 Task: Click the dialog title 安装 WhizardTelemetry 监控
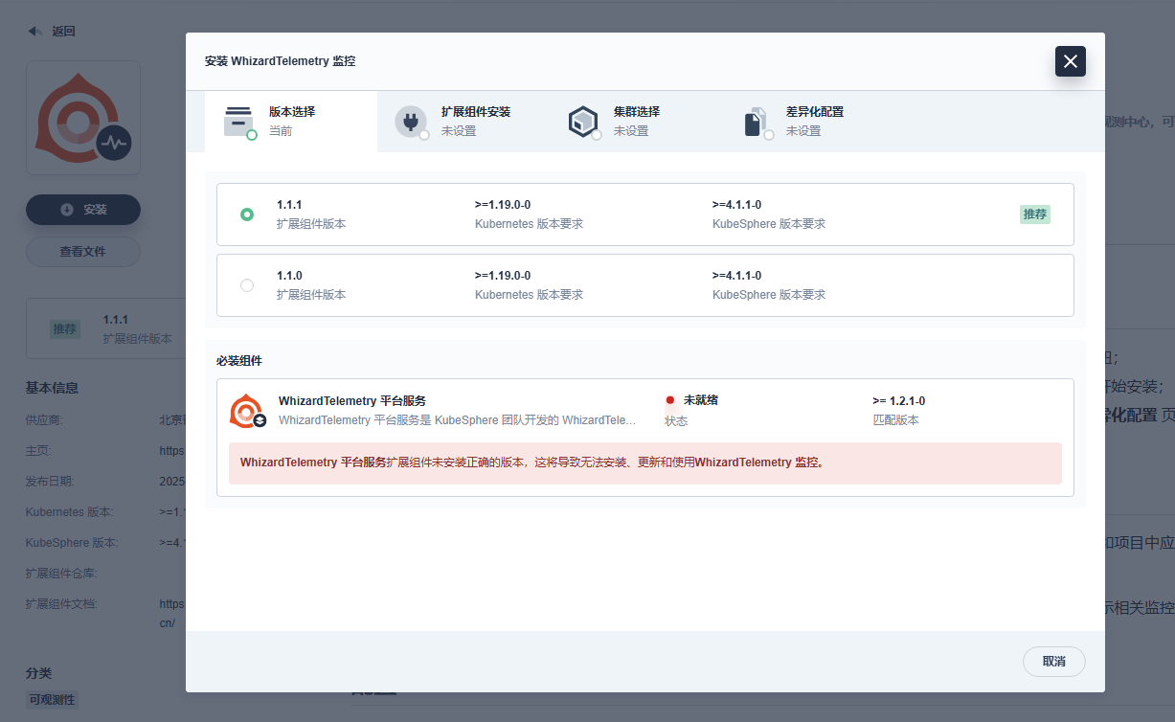(280, 61)
